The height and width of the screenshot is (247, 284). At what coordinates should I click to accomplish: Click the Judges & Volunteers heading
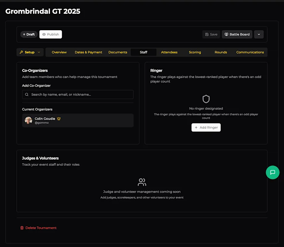click(40, 158)
